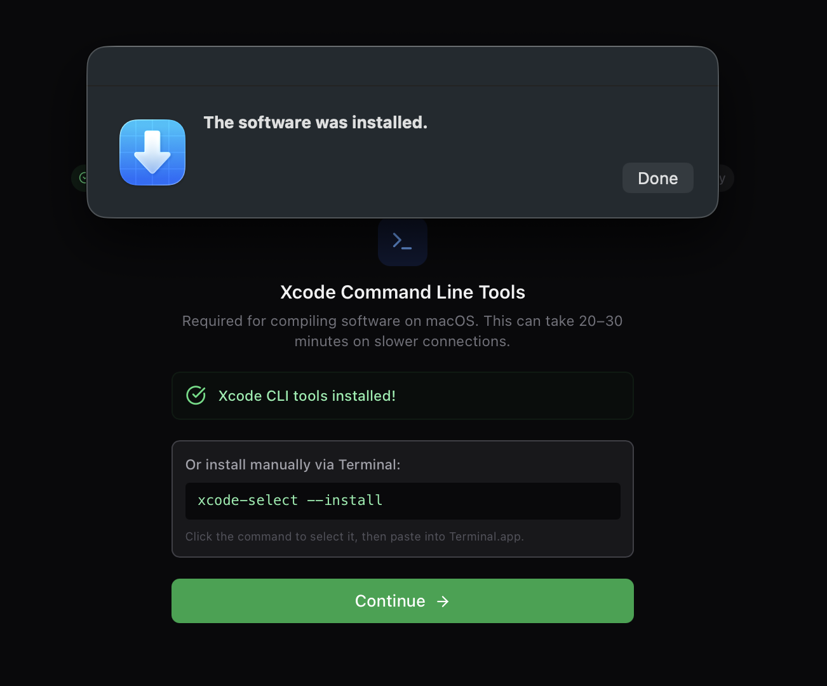
Task: Click the partially visible button ending in y behind dialog
Action: (x=724, y=178)
